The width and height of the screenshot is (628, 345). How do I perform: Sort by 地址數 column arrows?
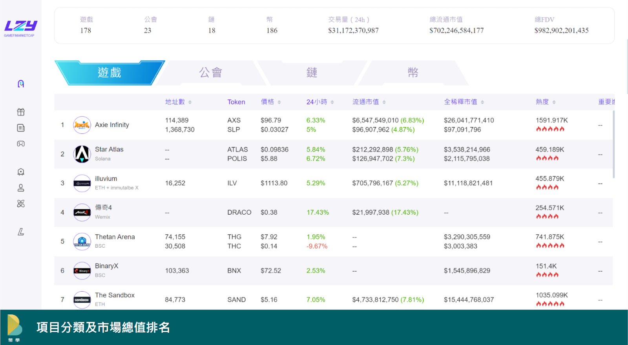pos(190,102)
